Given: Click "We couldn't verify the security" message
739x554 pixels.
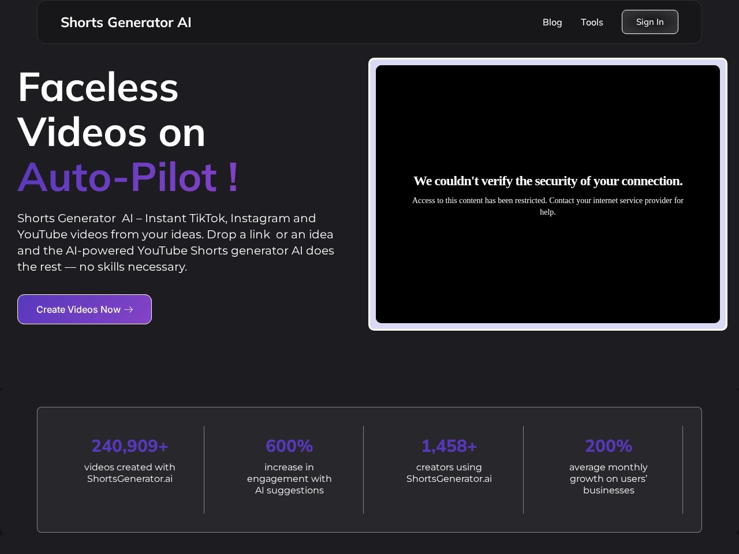Looking at the screenshot, I should click(548, 181).
